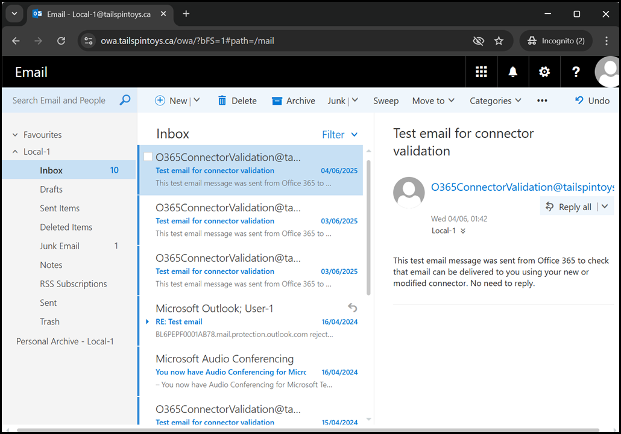Expand the RE: Test email conversation

[x=148, y=321]
